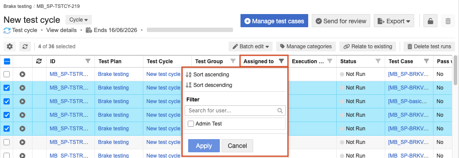
Task: Click the Assigned to column filter icon
Action: click(281, 61)
